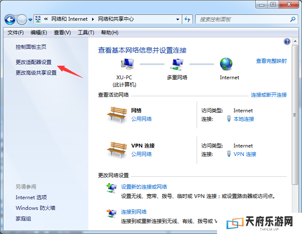This screenshot has height=234, width=302.
Task: Click the vertical scrollbar thumb
Action: 295,115
